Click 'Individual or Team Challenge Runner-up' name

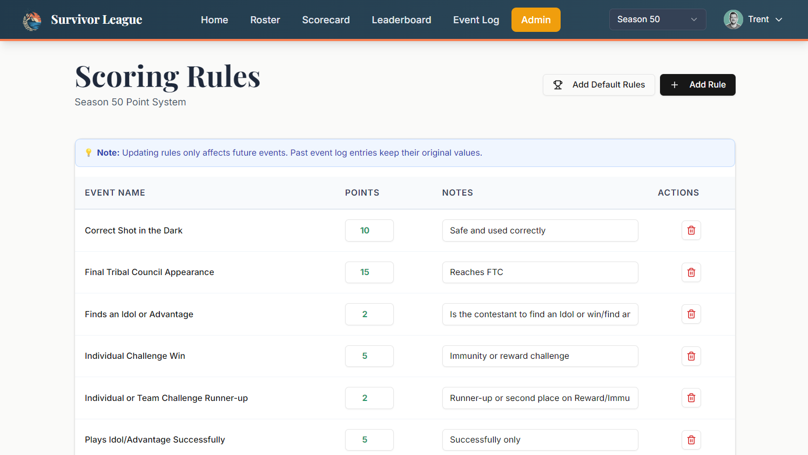pos(166,398)
